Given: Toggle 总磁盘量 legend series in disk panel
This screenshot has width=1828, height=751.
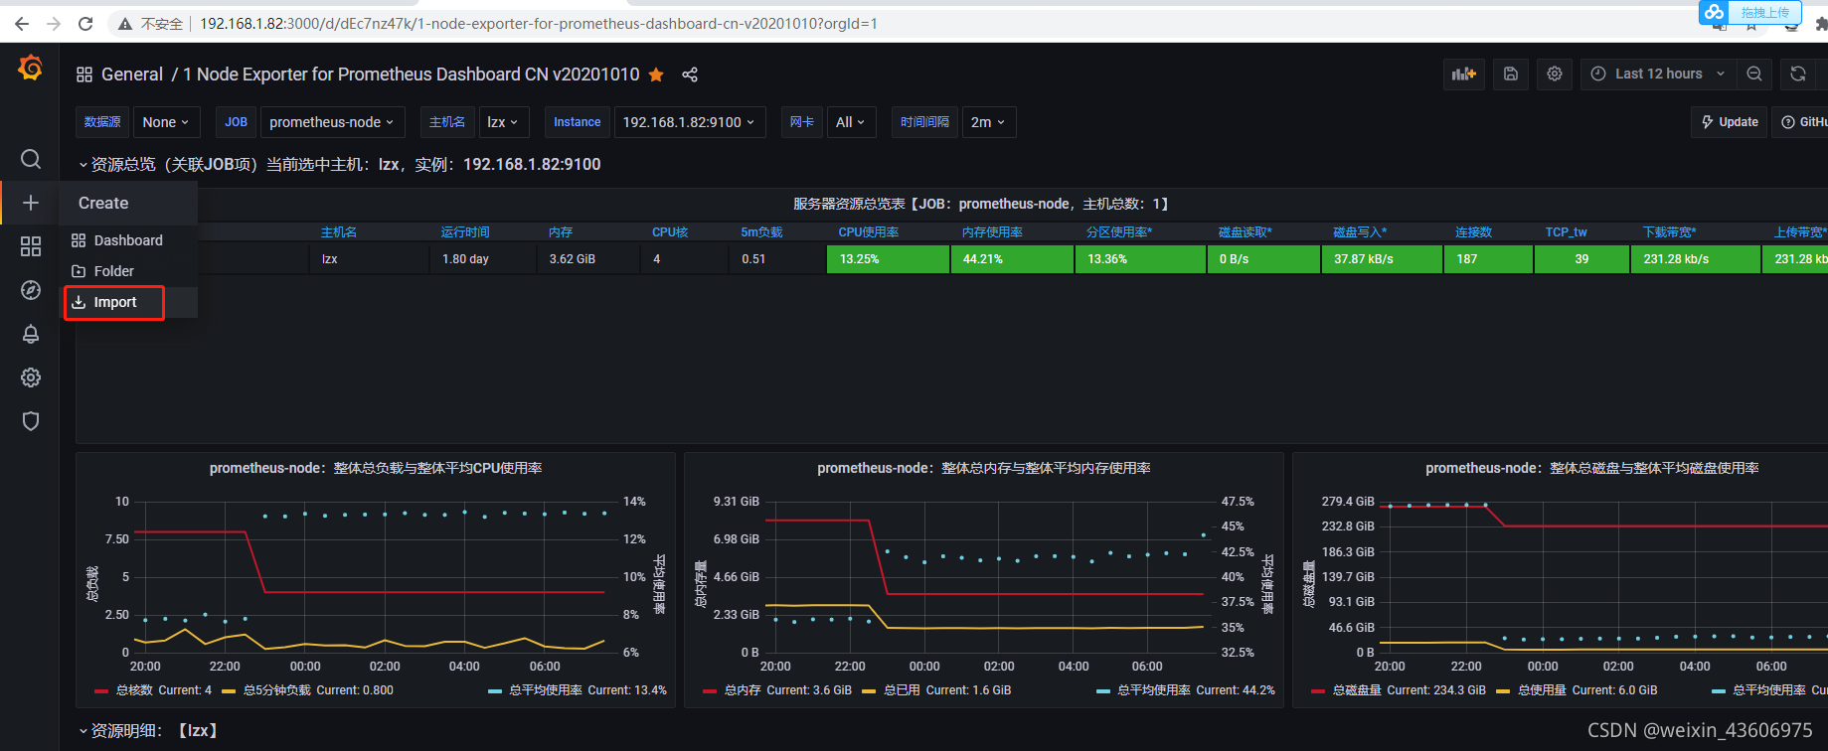Looking at the screenshot, I should (1356, 690).
